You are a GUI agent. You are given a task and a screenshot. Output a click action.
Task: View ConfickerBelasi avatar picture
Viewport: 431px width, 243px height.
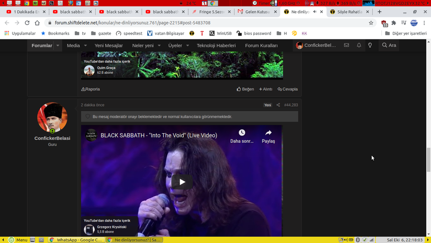[x=52, y=117]
